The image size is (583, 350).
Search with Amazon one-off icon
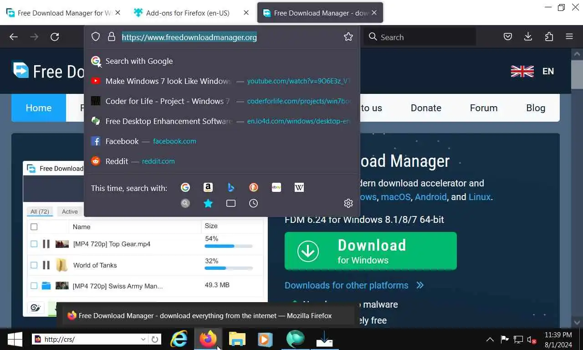pos(208,187)
